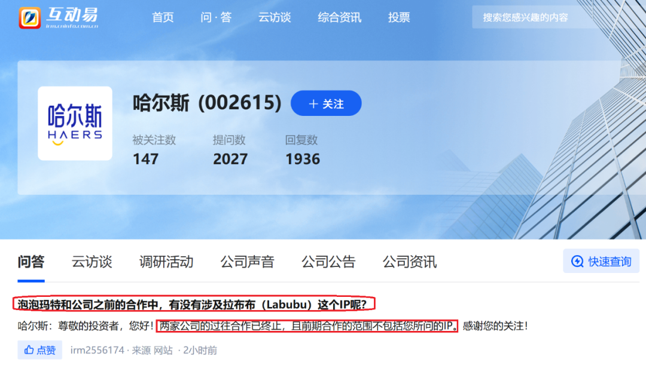646x365 pixels.
Task: Open the 投票 navigation item
Action: tap(399, 17)
